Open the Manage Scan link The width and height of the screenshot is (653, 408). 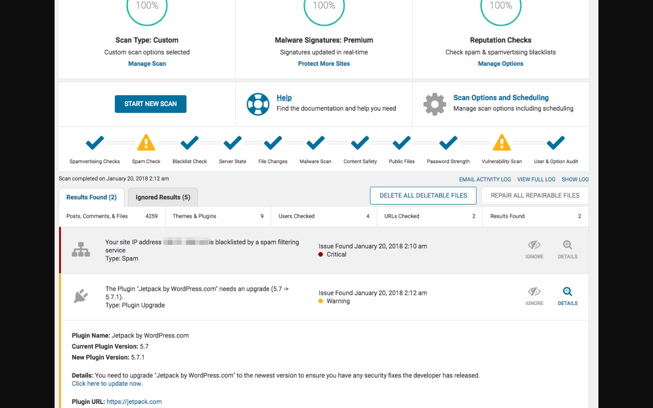click(147, 64)
